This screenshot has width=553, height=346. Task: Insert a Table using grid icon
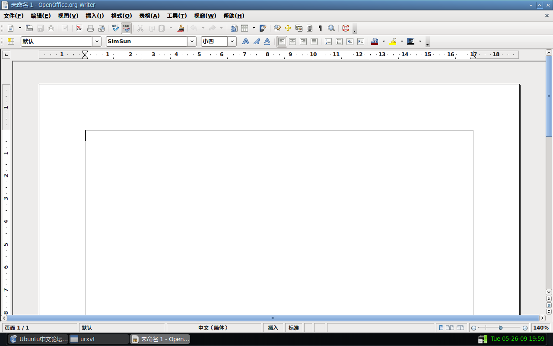(245, 28)
